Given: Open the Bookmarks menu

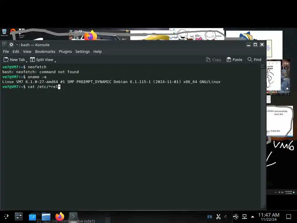Looking at the screenshot, I should pyautogui.click(x=45, y=52).
